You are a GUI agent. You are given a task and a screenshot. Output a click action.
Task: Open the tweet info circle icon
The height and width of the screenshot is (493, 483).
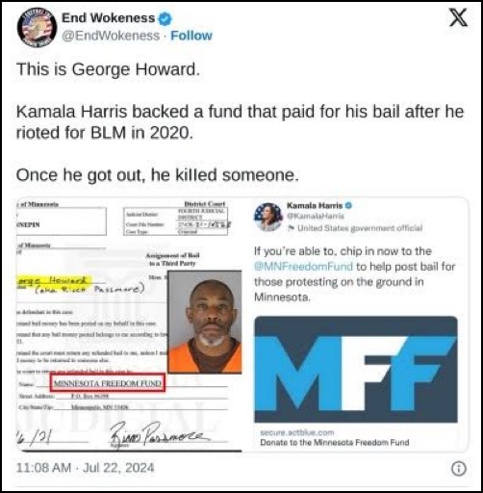(x=459, y=469)
